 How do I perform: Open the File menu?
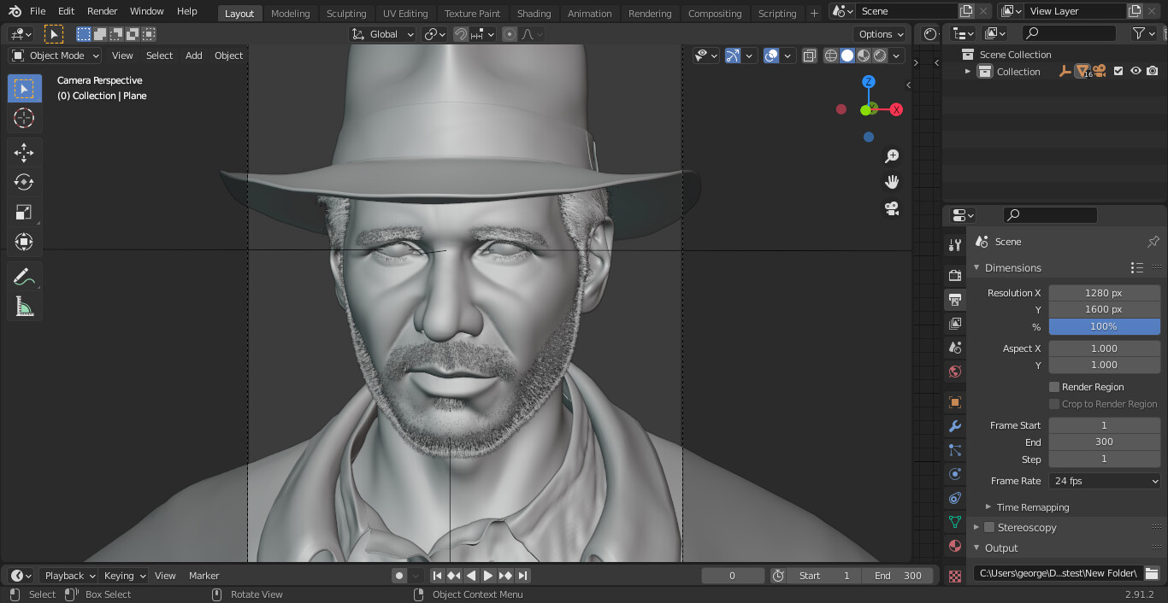click(x=38, y=11)
